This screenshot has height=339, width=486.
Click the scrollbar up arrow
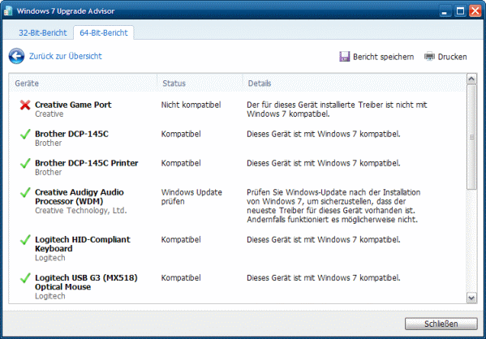(x=471, y=79)
